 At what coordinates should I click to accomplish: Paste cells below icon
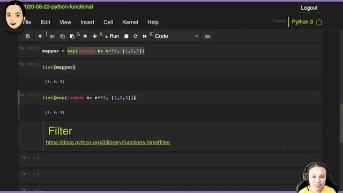[72, 36]
